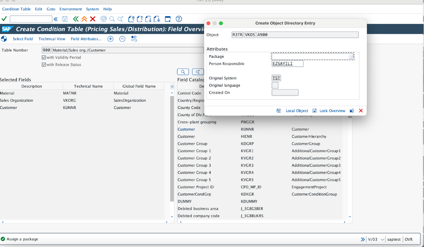The image size is (424, 247).
Task: Click the command input field in toolbar
Action: click(31, 19)
